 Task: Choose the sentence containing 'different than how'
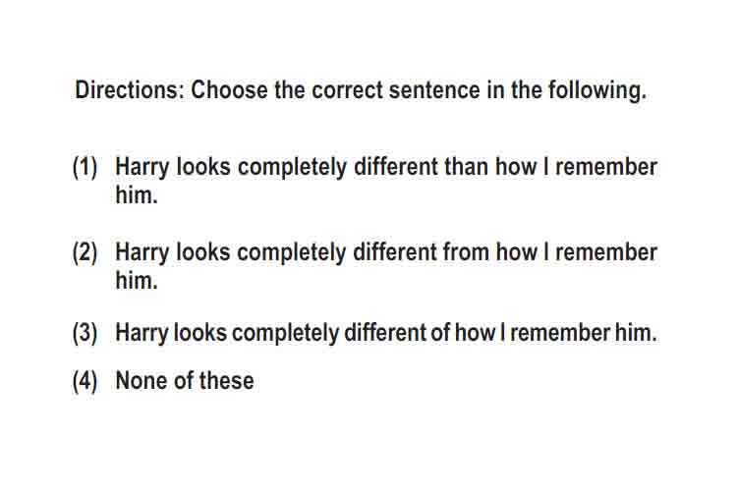pyautogui.click(x=386, y=181)
